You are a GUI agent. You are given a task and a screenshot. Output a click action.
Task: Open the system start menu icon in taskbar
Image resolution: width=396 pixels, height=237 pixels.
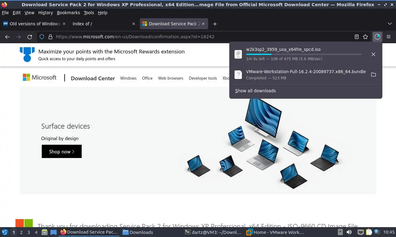tap(5, 232)
